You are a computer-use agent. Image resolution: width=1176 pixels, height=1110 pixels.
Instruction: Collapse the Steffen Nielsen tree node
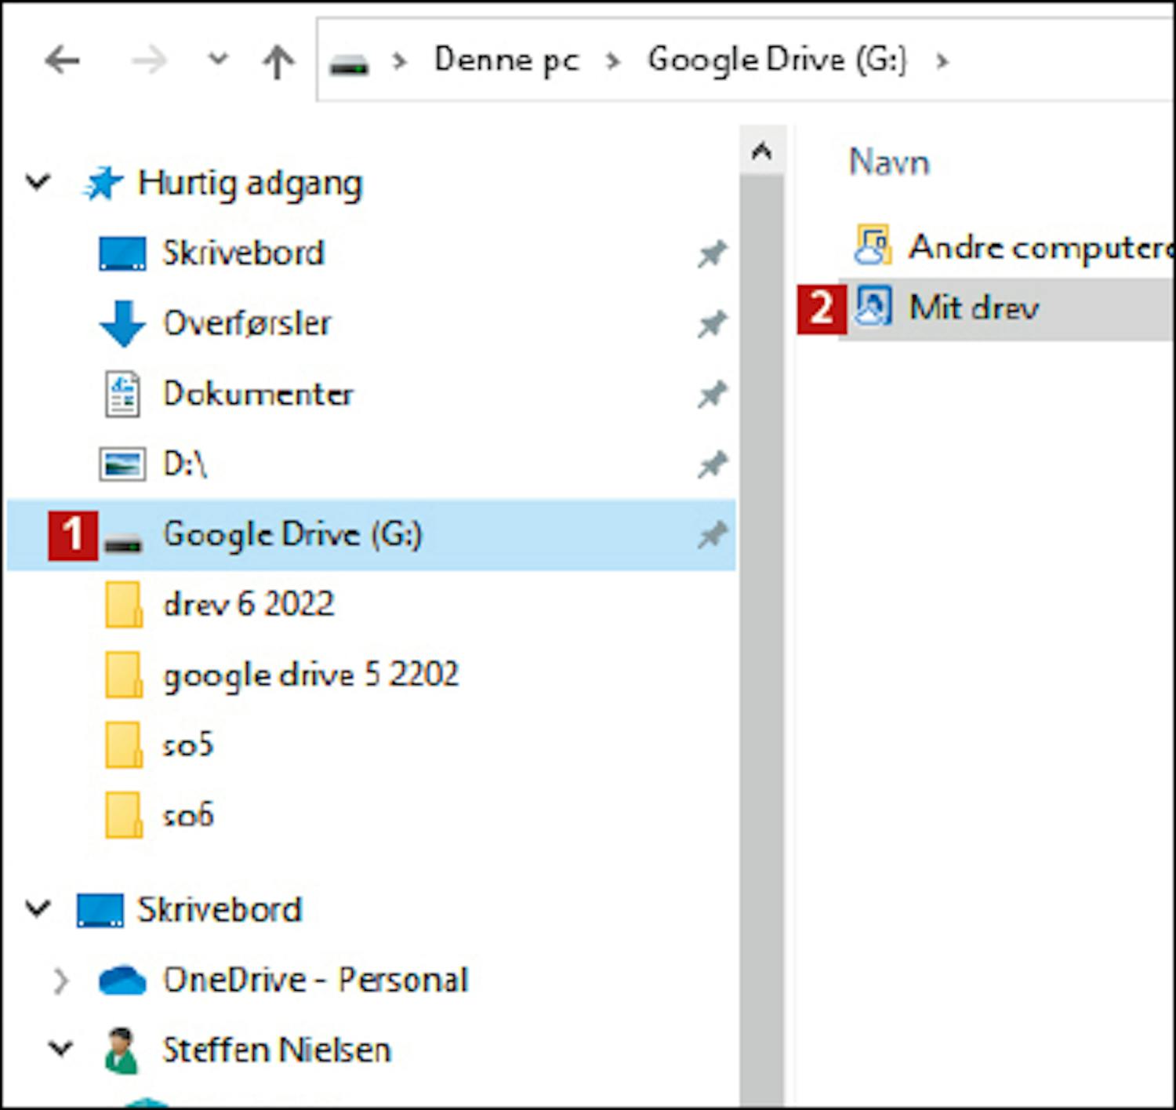pyautogui.click(x=60, y=1050)
